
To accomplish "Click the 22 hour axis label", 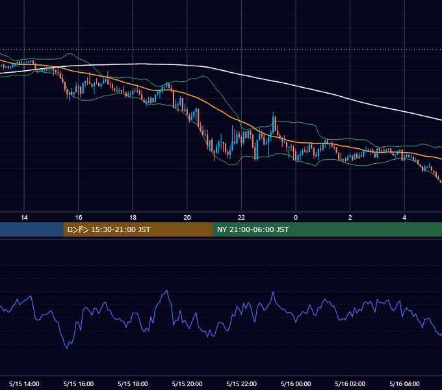I will pos(241,218).
